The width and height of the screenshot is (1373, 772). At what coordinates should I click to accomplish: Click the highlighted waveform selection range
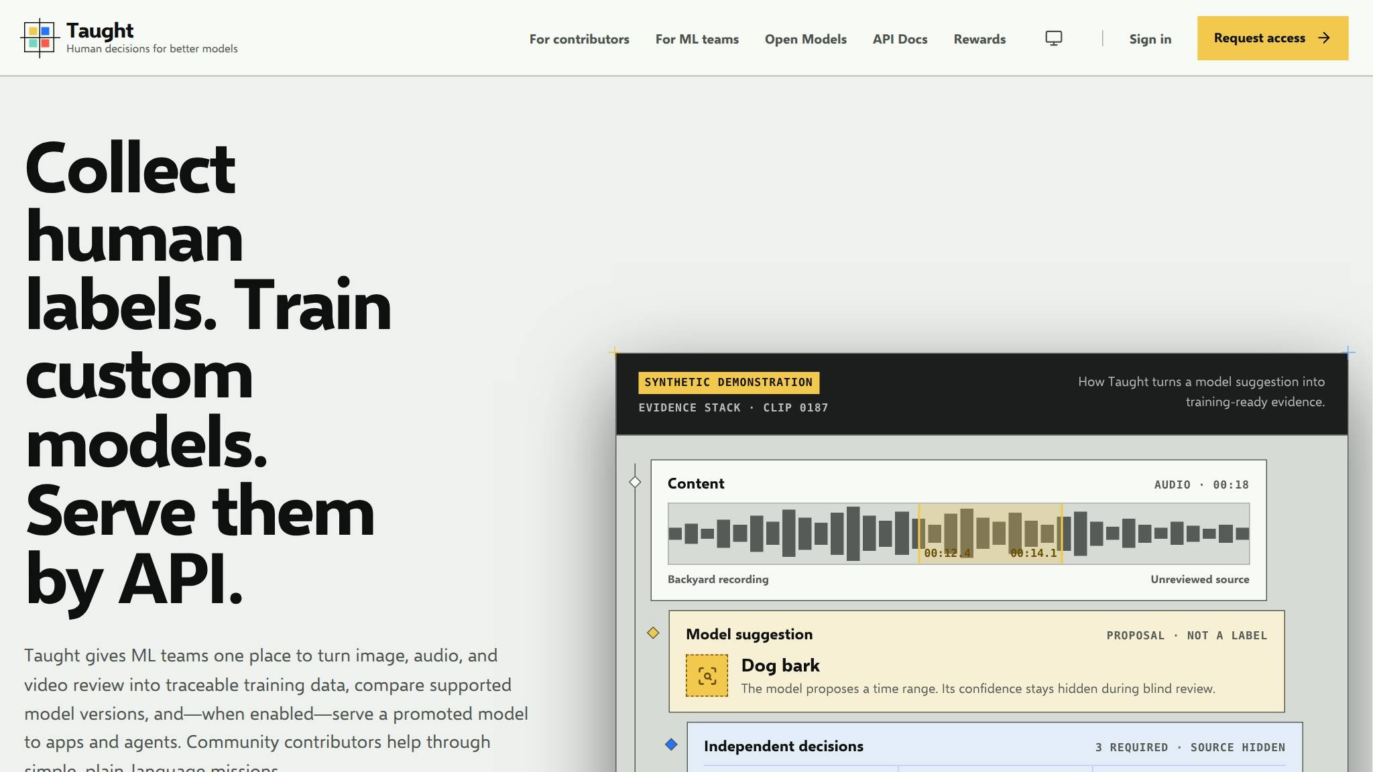click(990, 533)
